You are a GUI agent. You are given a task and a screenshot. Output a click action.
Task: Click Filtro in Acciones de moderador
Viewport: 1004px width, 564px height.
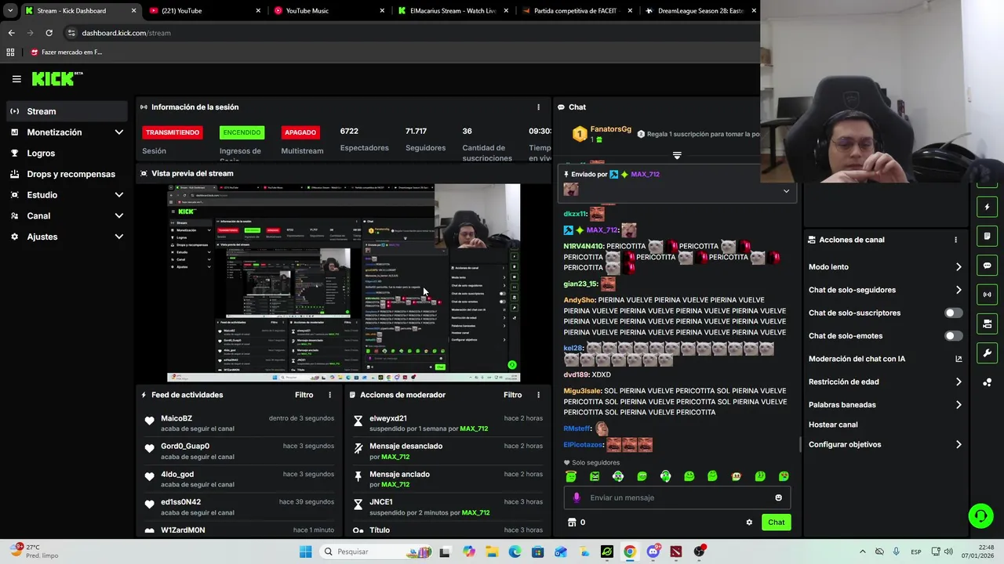pos(512,395)
